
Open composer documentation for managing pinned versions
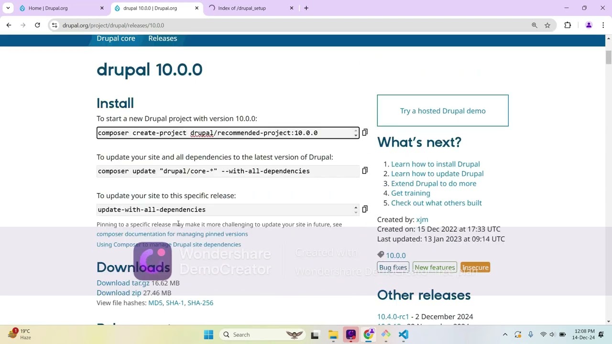[172, 234]
